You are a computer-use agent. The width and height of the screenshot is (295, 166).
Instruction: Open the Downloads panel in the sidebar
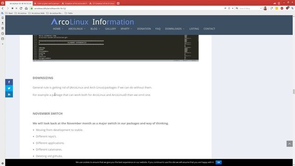pos(2,23)
